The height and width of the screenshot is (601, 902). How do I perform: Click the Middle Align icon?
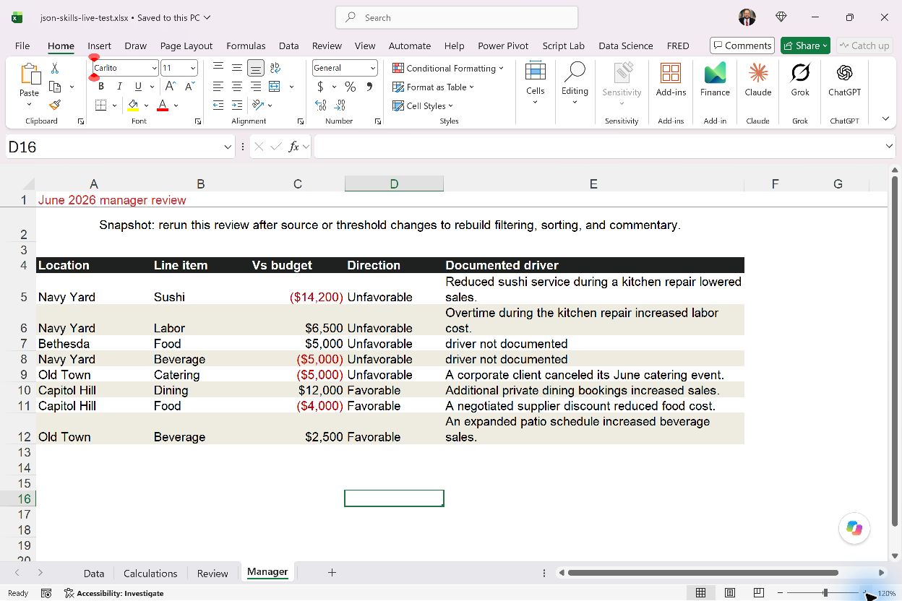pyautogui.click(x=237, y=68)
